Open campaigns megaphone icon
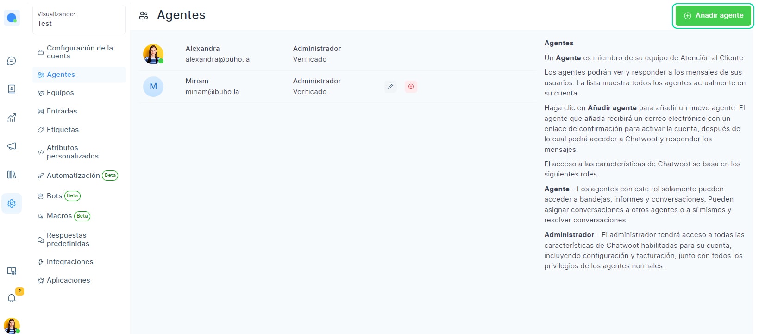Viewport: 759px width, 334px height. point(12,146)
